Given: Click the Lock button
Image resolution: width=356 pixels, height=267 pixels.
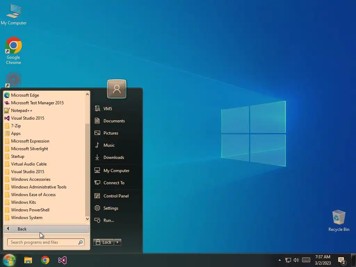Looking at the screenshot, I should (x=104, y=242).
